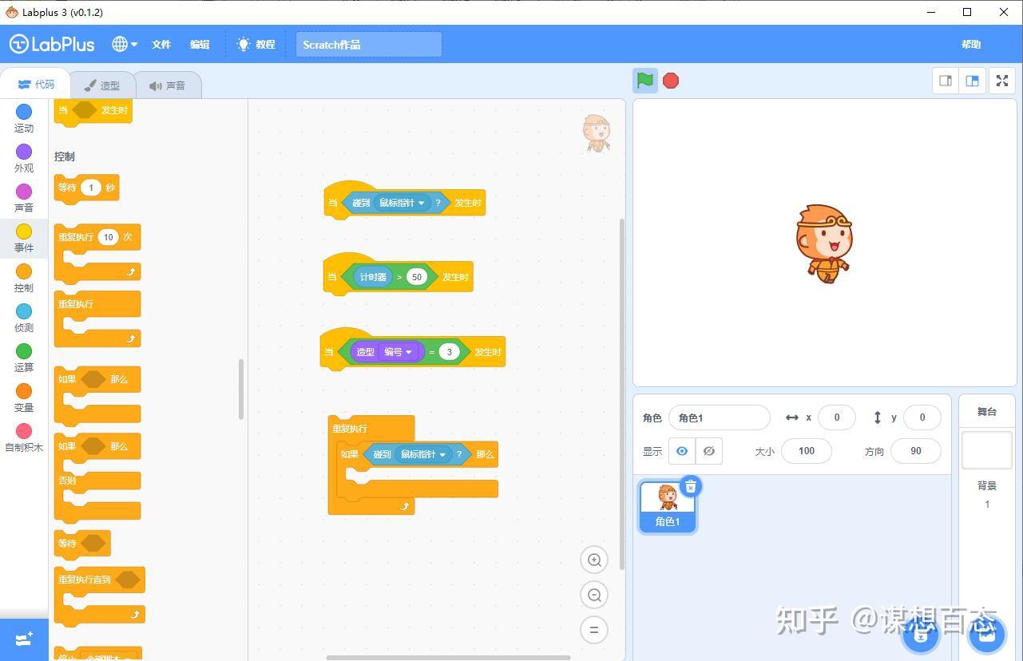Show sprite 角色1 with the eye toggle

pos(681,451)
